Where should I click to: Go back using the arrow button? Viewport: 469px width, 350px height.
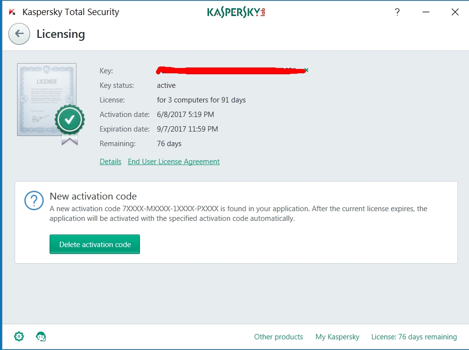coord(19,34)
